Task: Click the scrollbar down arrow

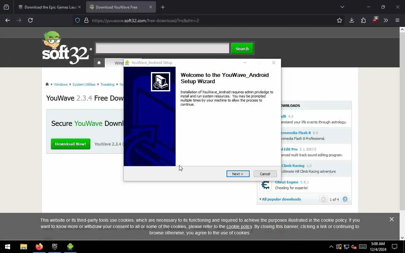Action: point(402,238)
